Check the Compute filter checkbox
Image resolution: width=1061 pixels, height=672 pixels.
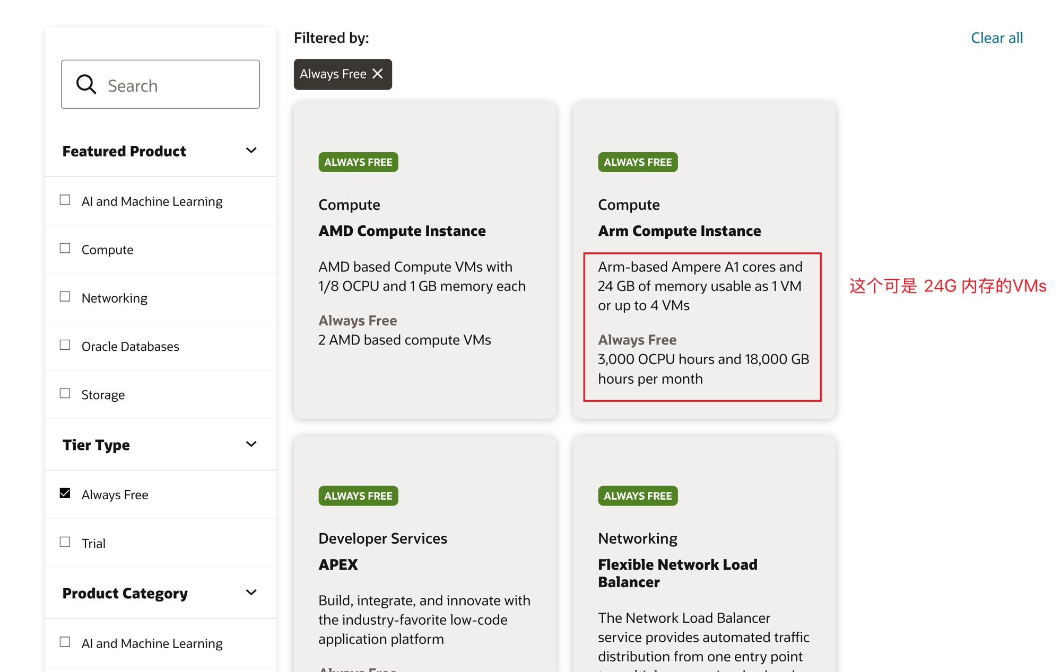pos(65,248)
